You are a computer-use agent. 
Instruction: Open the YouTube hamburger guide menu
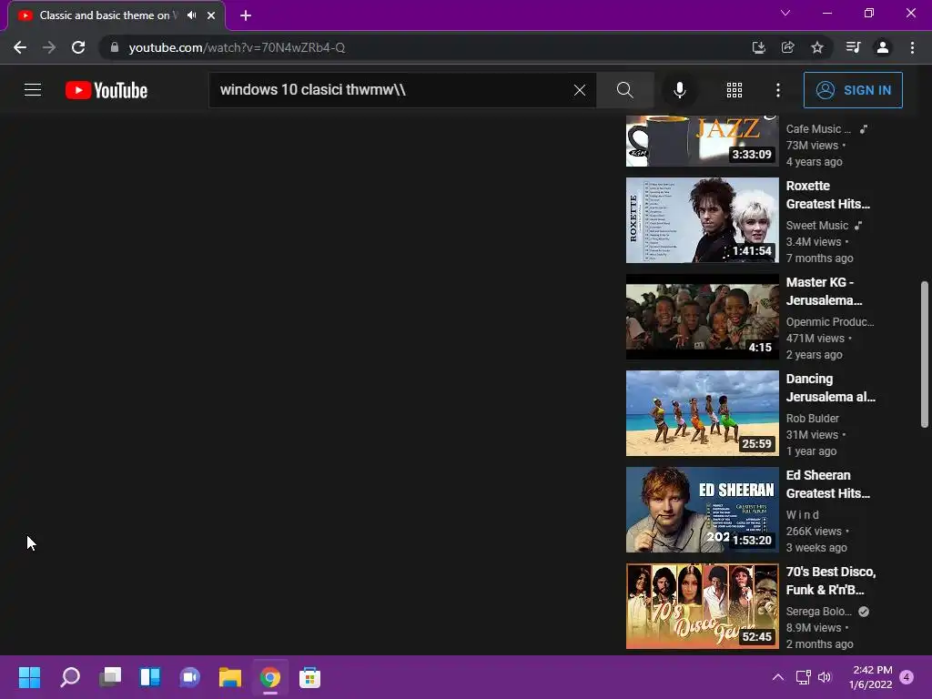[x=33, y=90]
